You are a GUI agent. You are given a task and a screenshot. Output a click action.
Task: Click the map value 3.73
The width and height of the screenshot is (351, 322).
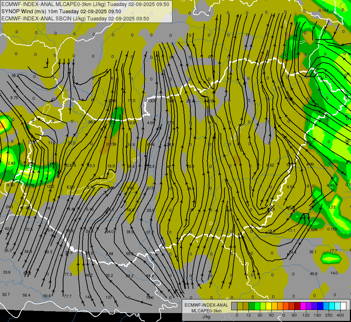[x=332, y=207]
